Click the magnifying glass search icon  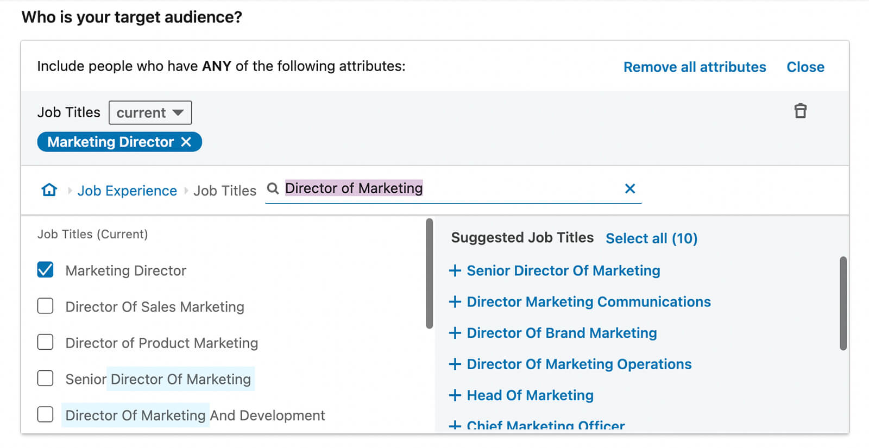273,188
